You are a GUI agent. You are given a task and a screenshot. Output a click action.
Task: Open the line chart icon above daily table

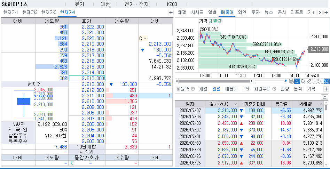[324, 97]
